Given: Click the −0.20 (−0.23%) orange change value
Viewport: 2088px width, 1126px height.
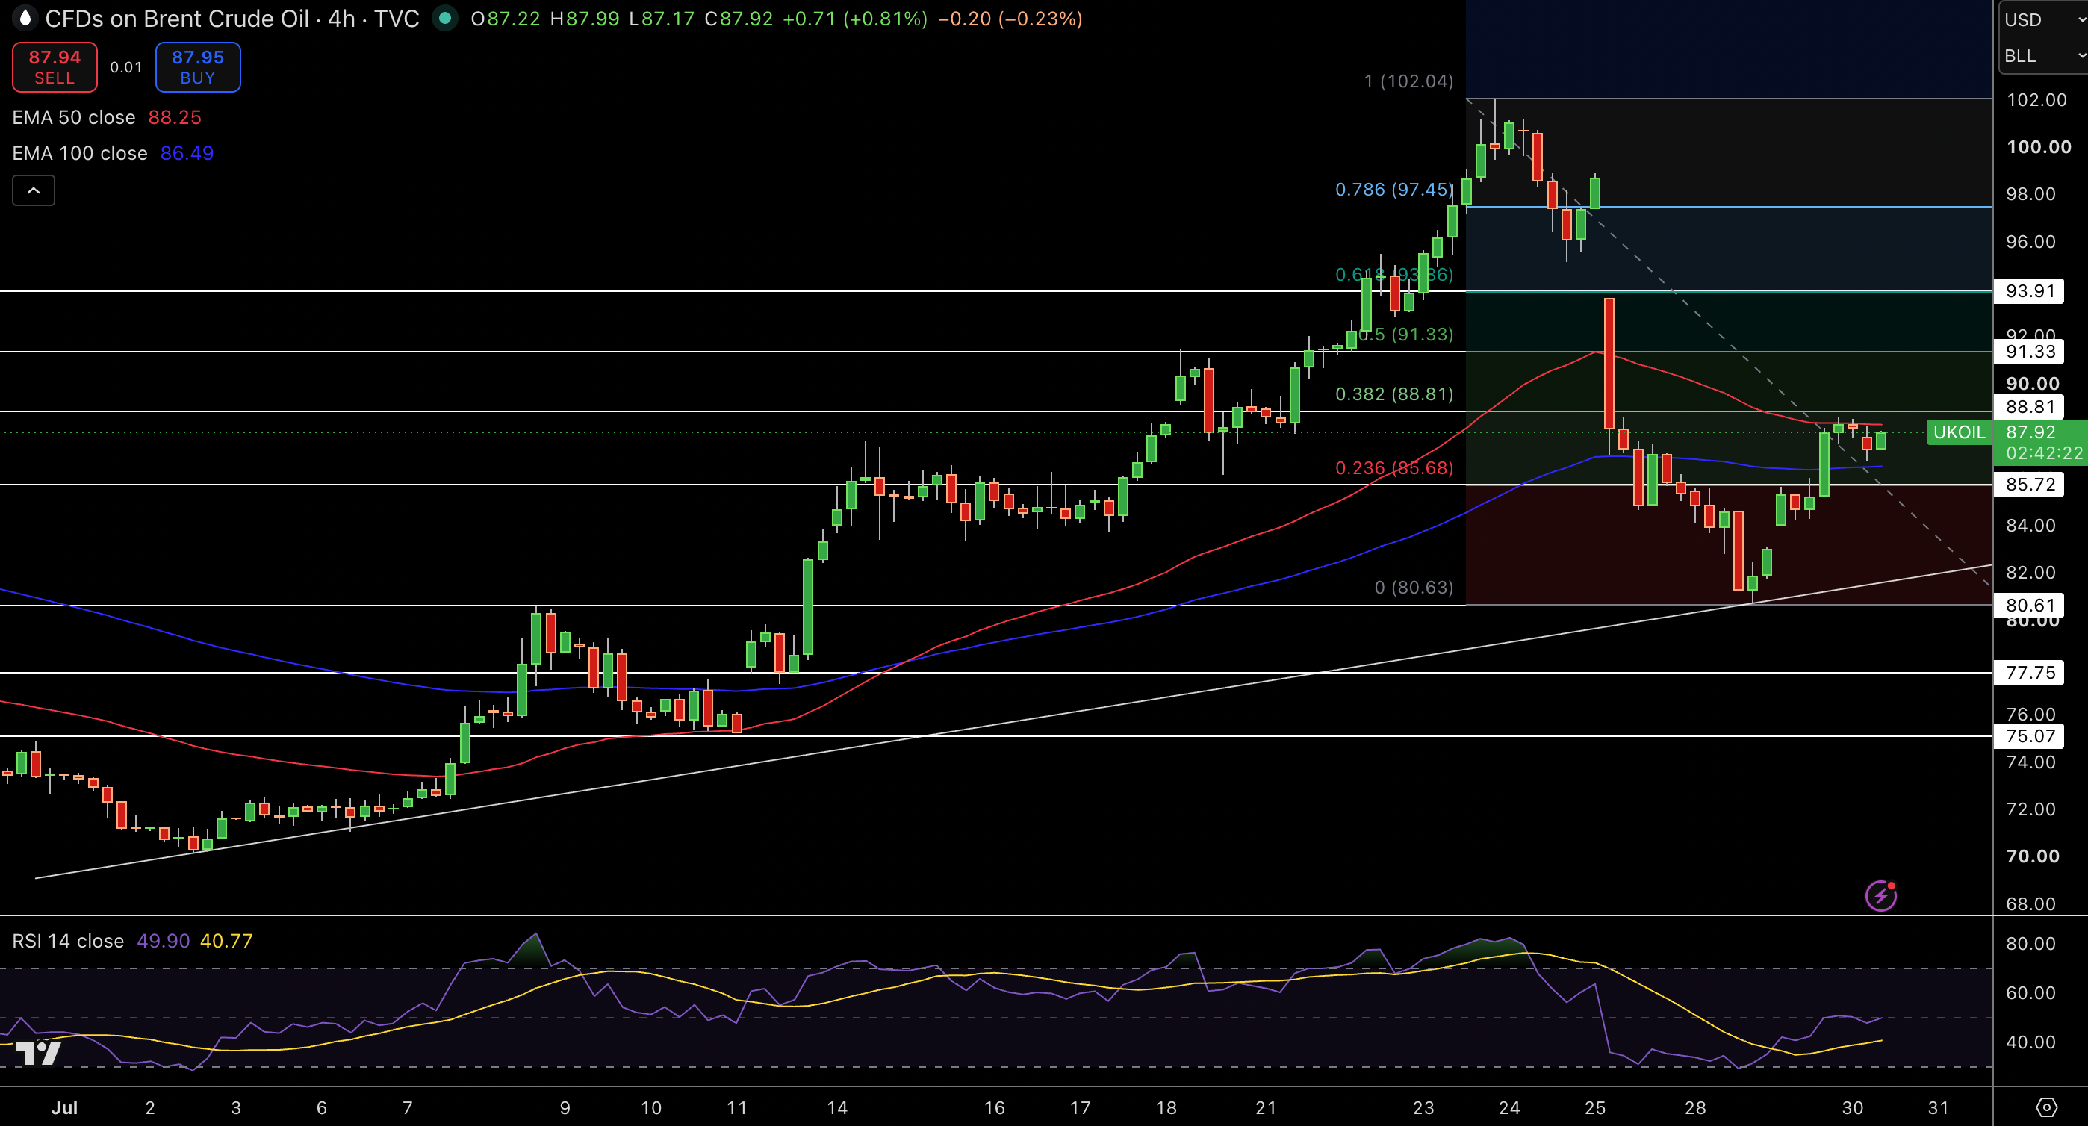Looking at the screenshot, I should click(1010, 19).
